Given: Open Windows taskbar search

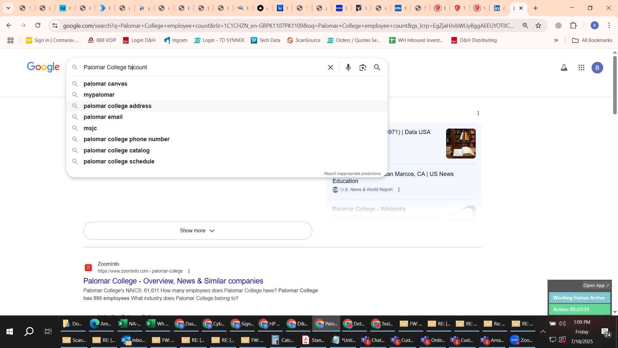Looking at the screenshot, I should click(x=29, y=332).
